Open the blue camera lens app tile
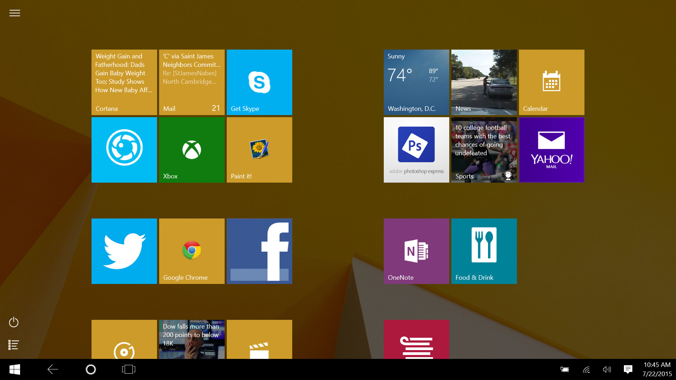Screen dimensions: 676x380 (124, 150)
